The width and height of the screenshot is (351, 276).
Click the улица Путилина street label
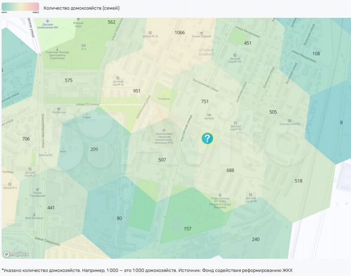(87, 104)
